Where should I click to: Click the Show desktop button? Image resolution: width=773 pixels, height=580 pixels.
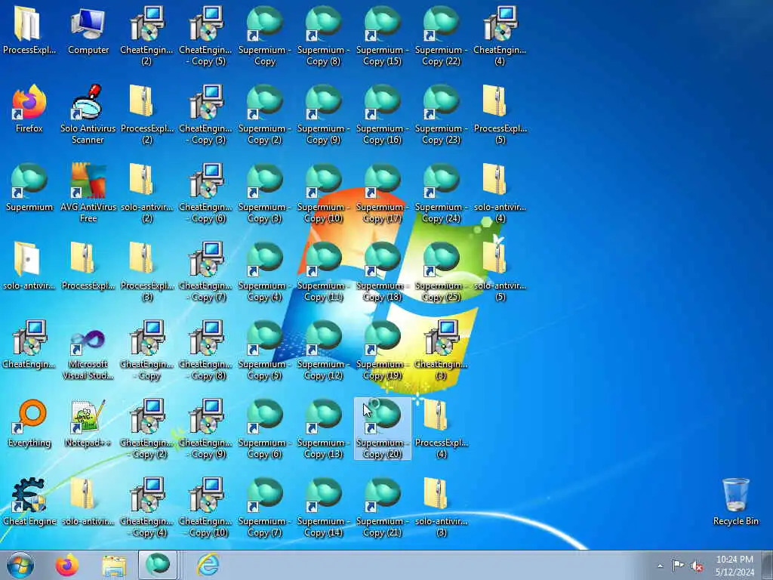768,565
